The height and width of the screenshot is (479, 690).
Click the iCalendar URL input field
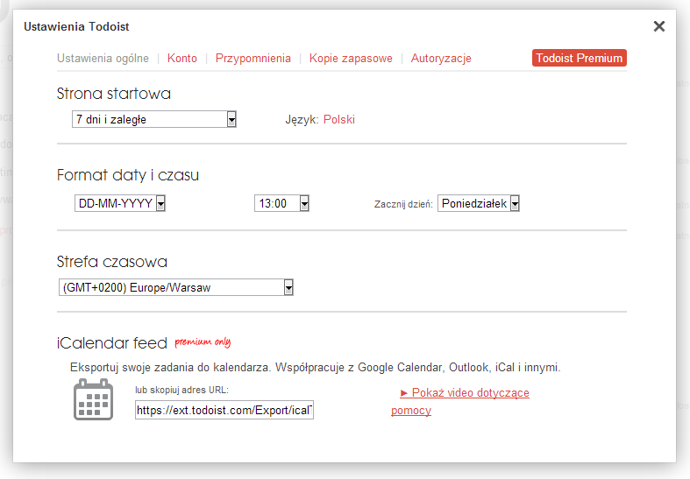coord(224,410)
